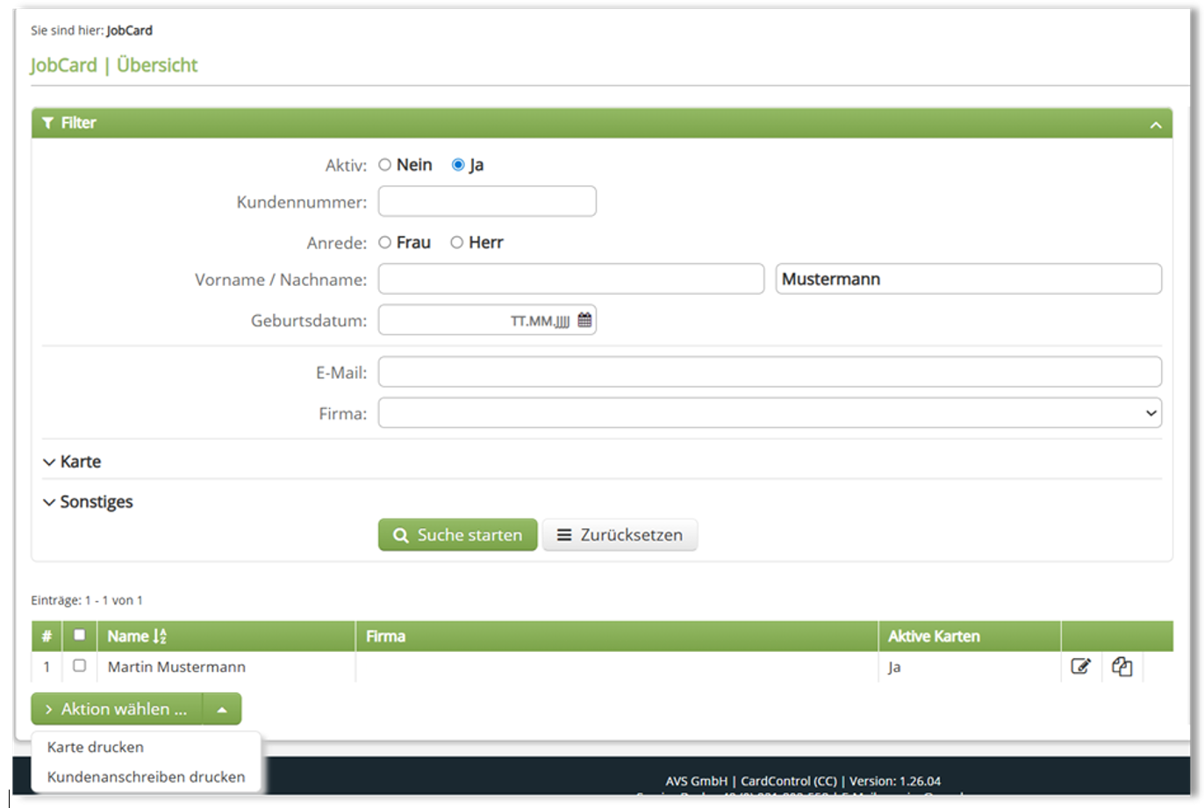Open the Firma dropdown
Image resolution: width=1204 pixels, height=808 pixels.
tap(770, 413)
